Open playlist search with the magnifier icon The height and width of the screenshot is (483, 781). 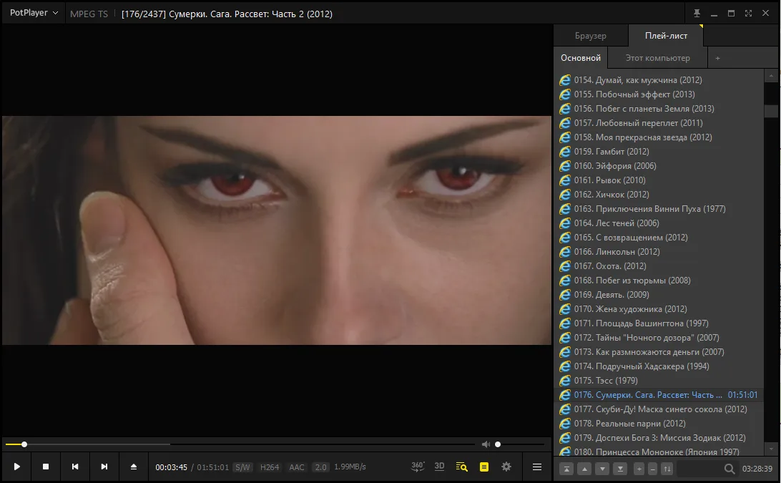tap(730, 469)
